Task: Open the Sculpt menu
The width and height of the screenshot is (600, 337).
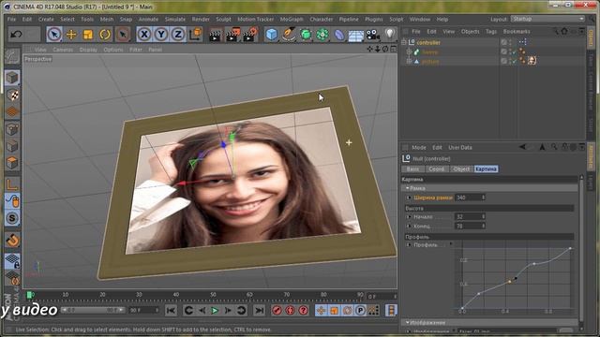Action: [223, 19]
